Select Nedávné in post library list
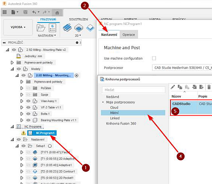This screenshot has width=212, height=184. point(113,97)
